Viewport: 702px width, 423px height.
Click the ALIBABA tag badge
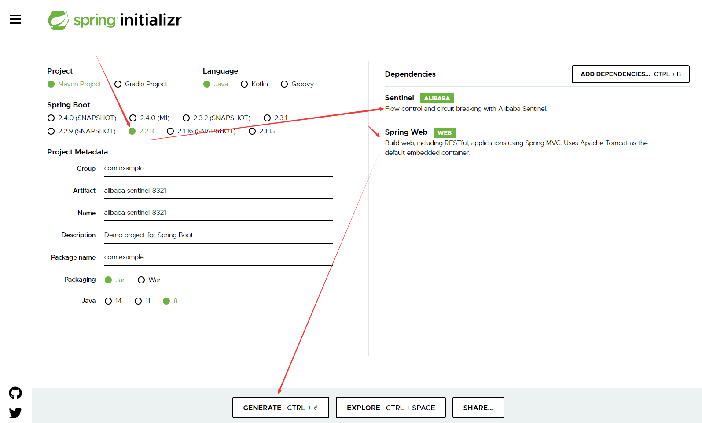tap(437, 99)
